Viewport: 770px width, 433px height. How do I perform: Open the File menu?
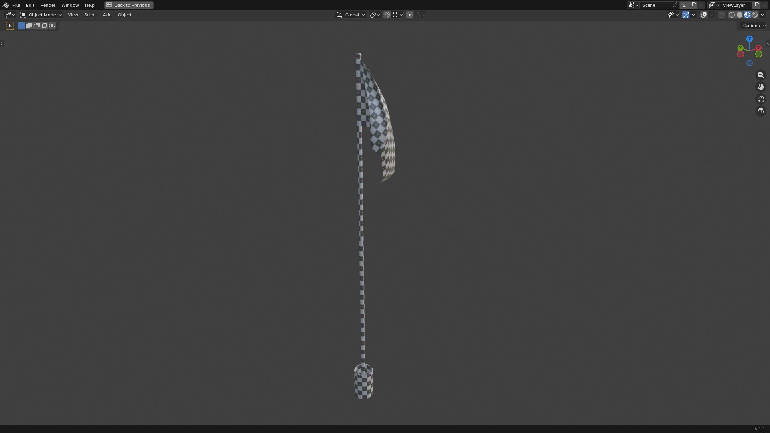click(x=16, y=5)
